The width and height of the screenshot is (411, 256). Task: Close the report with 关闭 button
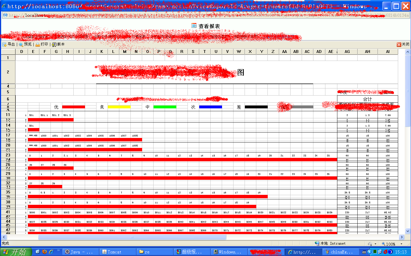pyautogui.click(x=403, y=44)
